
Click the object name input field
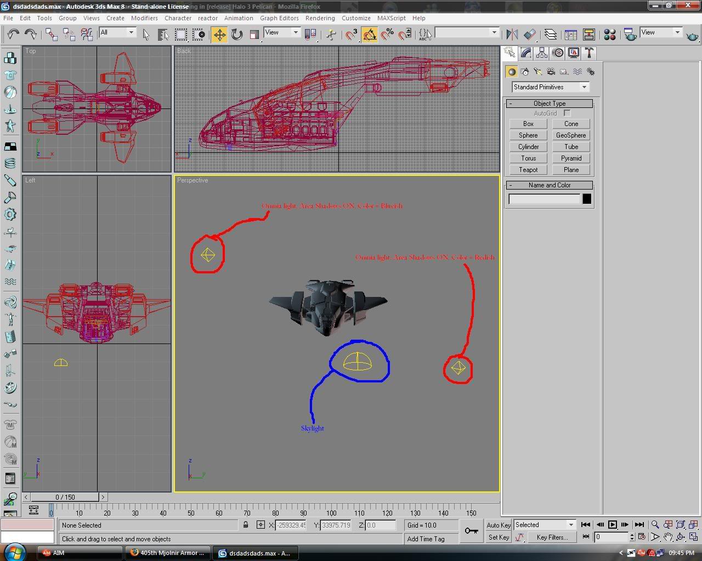point(544,199)
